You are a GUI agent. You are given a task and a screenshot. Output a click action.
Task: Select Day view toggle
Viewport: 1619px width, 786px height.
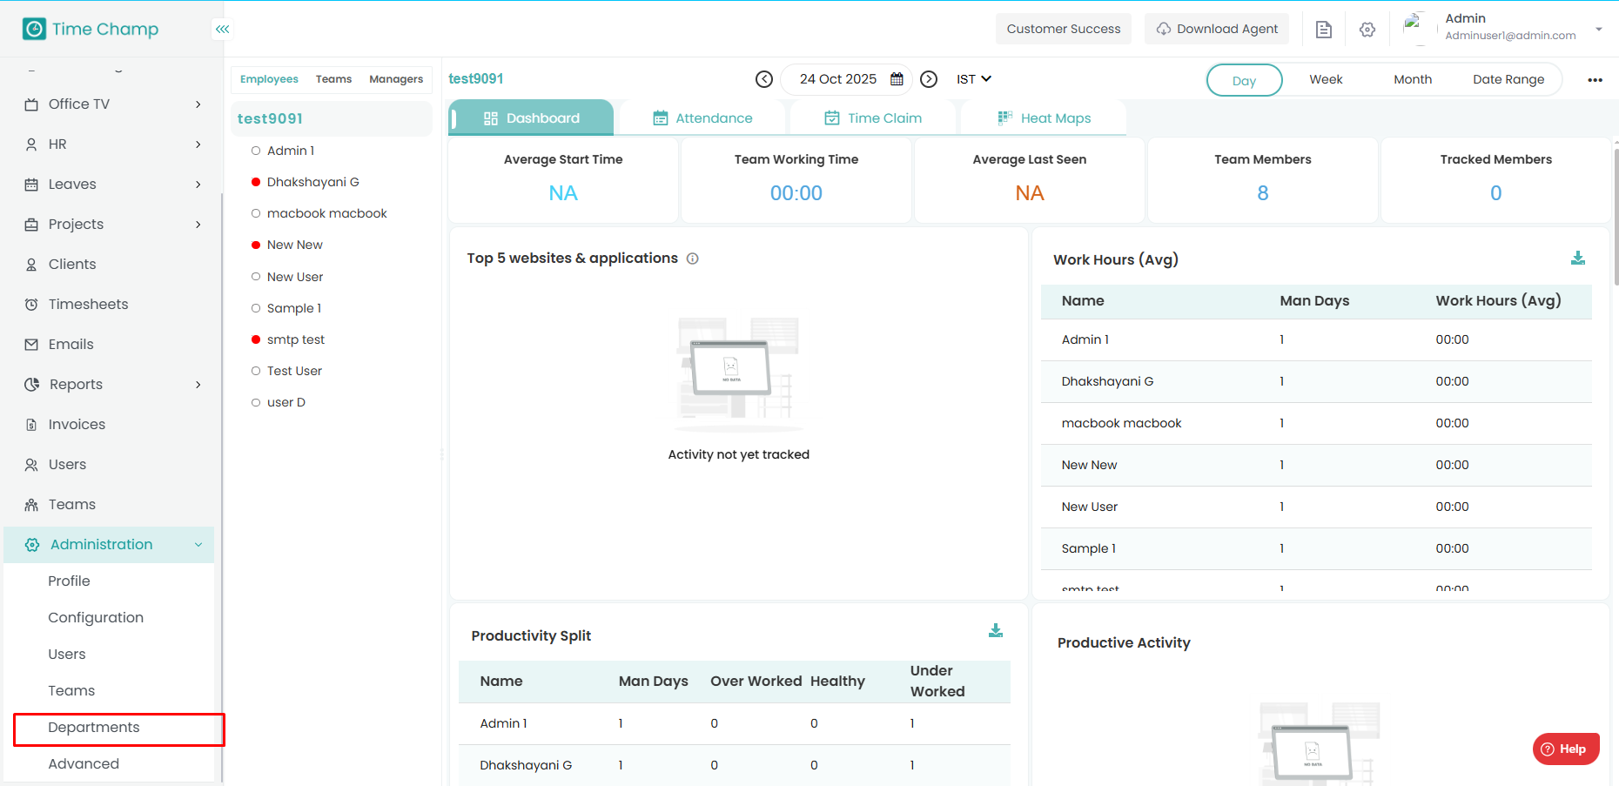coord(1244,80)
